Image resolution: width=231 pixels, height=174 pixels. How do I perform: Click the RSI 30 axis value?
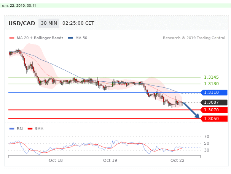(207, 150)
